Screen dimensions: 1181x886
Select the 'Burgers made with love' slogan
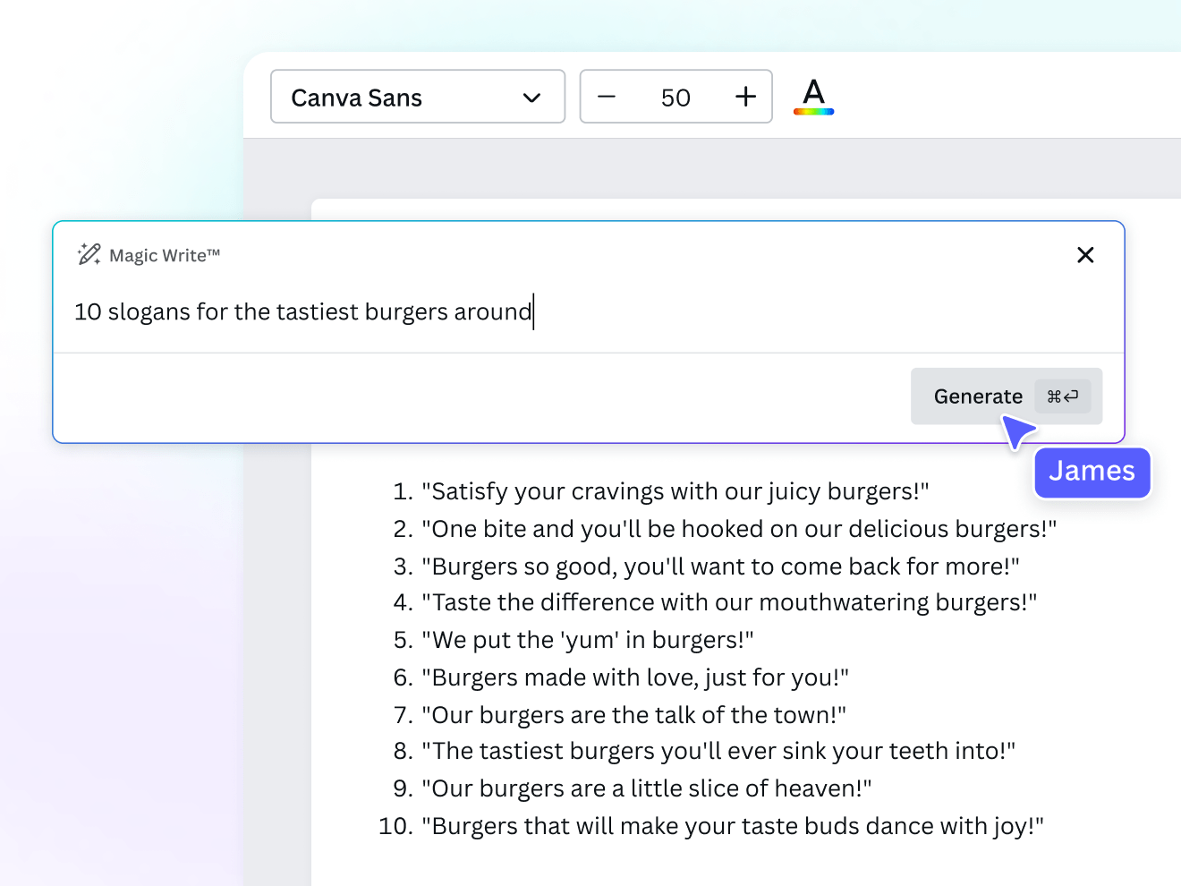pos(634,677)
